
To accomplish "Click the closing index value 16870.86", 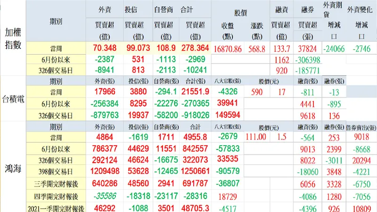I will pyautogui.click(x=228, y=49).
